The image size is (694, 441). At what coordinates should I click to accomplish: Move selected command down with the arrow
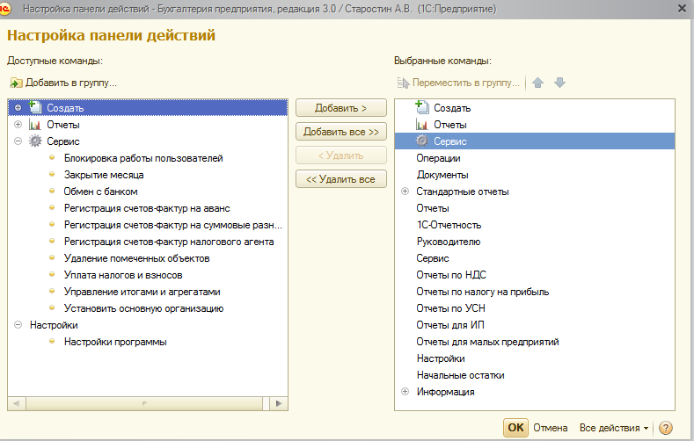coord(560,83)
